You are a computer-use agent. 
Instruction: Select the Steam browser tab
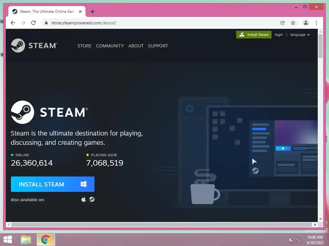click(47, 12)
